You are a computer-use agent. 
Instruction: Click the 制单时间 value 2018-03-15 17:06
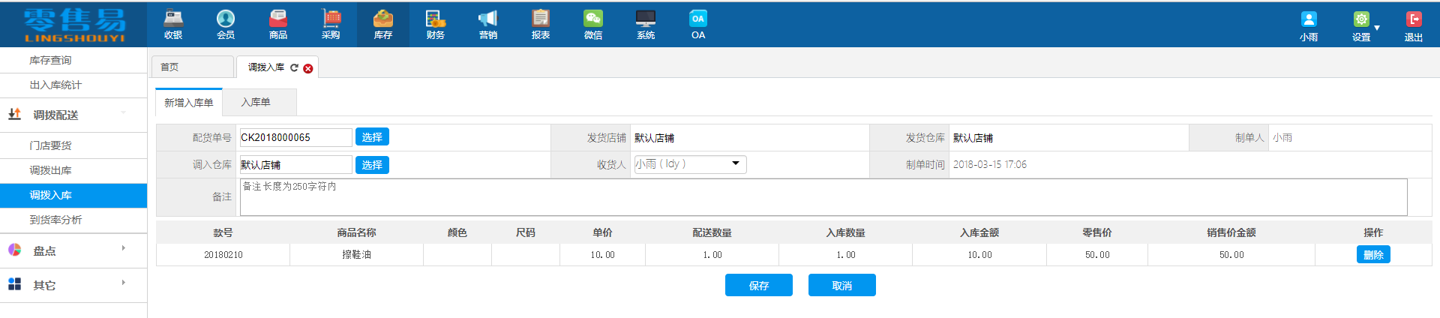(x=990, y=164)
